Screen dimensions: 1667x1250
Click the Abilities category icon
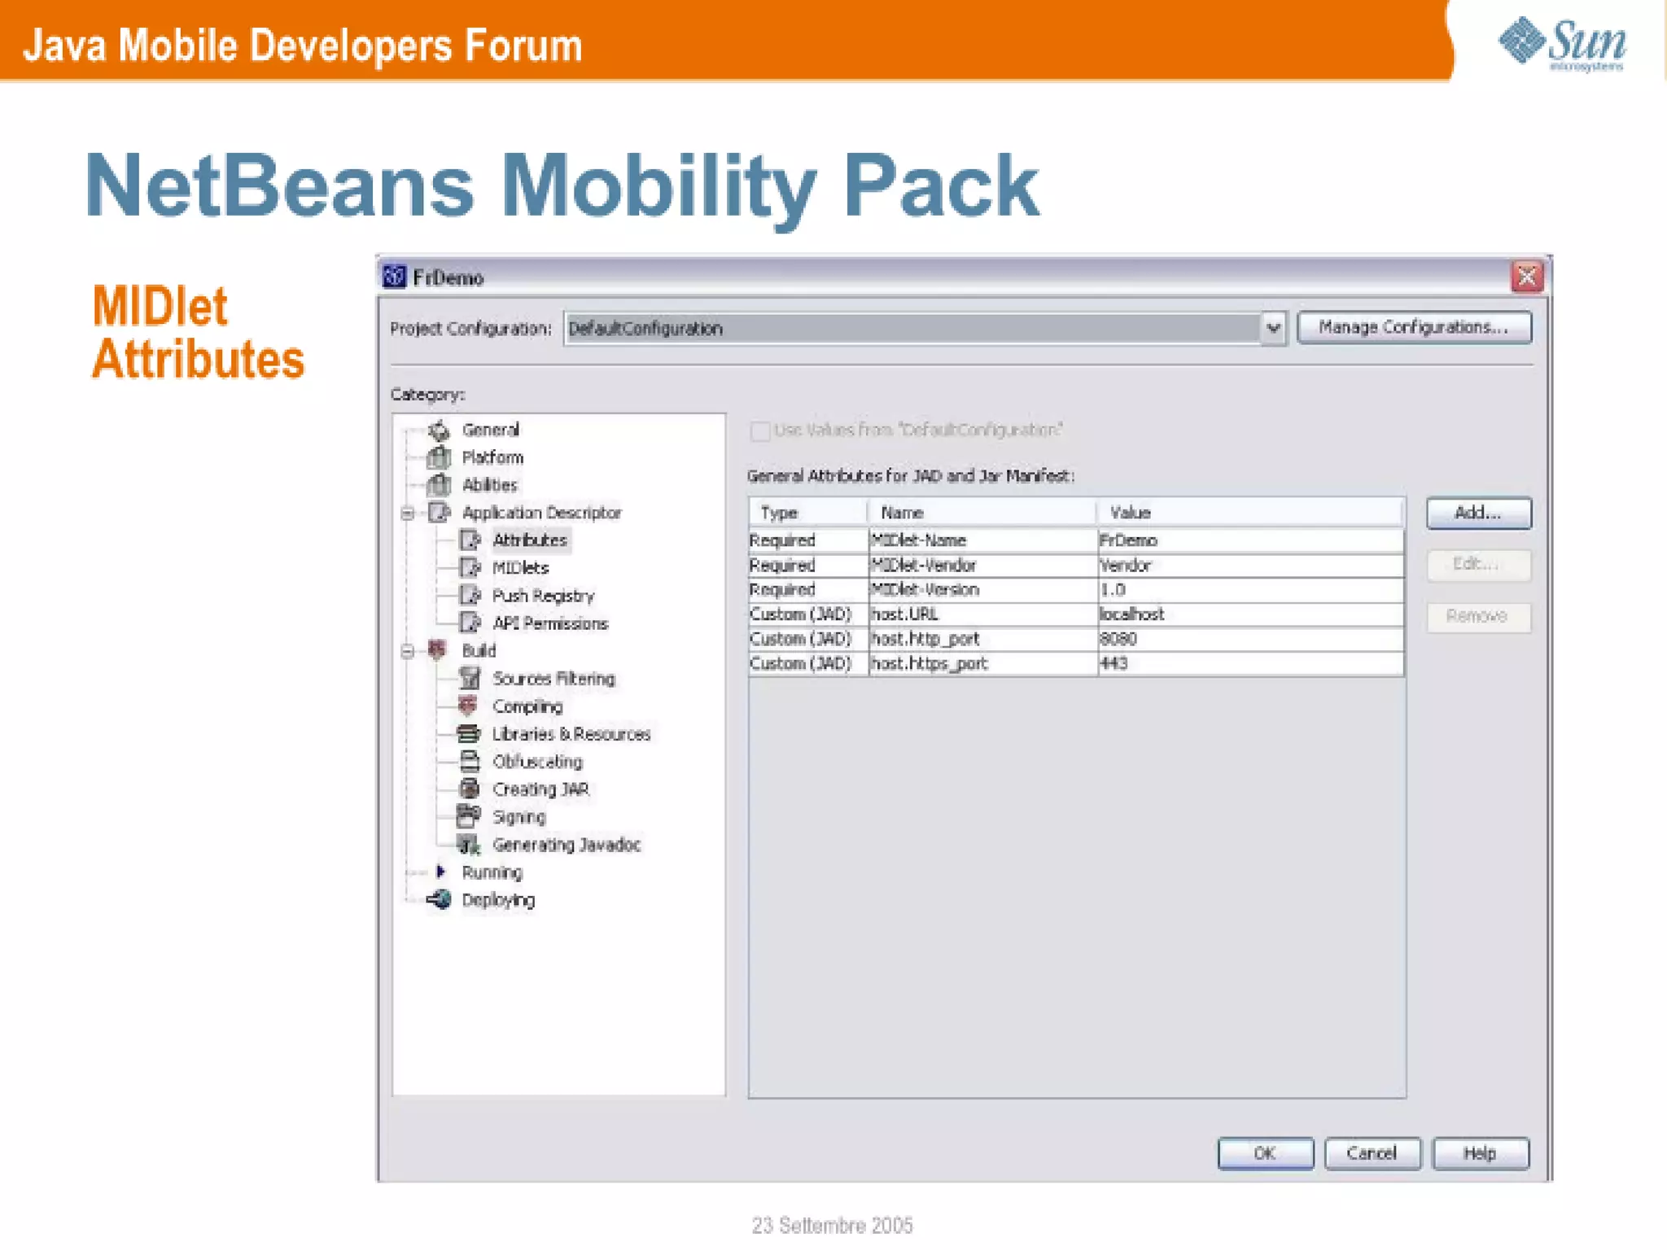click(x=439, y=485)
